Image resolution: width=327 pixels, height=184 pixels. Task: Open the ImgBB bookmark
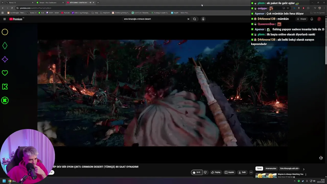point(180,13)
